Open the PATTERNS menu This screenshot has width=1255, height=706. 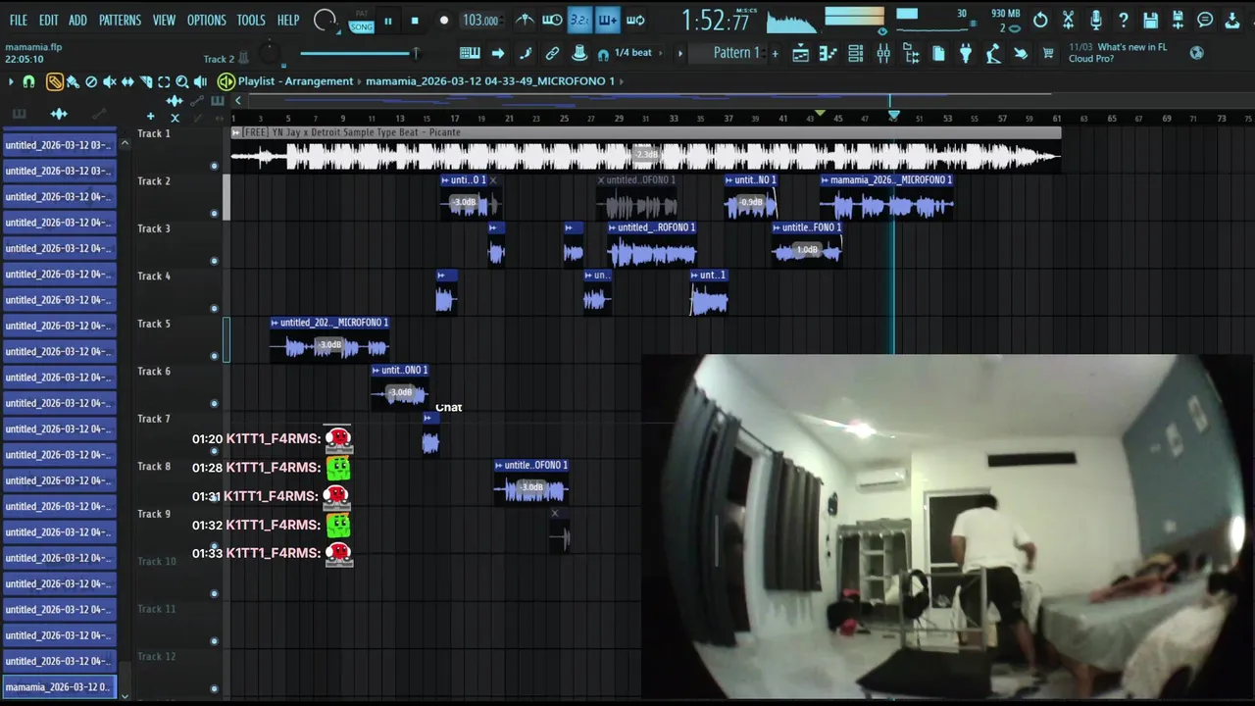pos(120,20)
